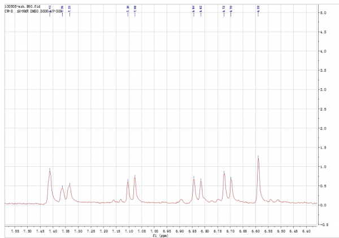
Task: Click the x-axis tick label 7.20
Action: [x=103, y=231]
